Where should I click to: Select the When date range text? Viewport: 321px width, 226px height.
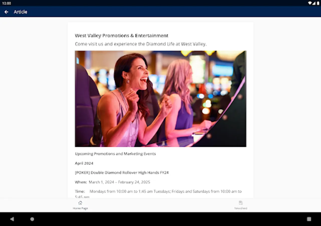pyautogui.click(x=112, y=182)
